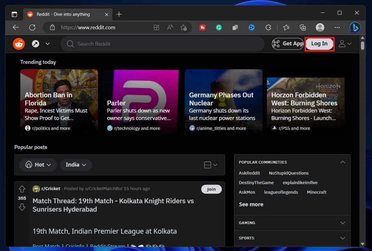
Task: Open the browser three-dot settings menu
Action: tap(337, 27)
